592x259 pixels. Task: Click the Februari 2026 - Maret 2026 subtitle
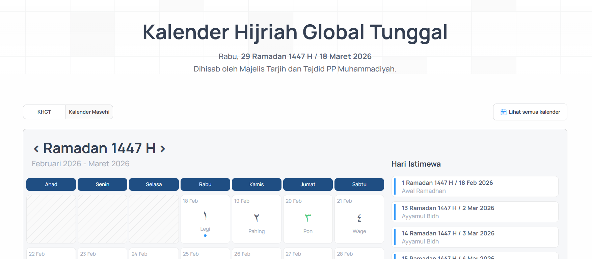pyautogui.click(x=81, y=164)
